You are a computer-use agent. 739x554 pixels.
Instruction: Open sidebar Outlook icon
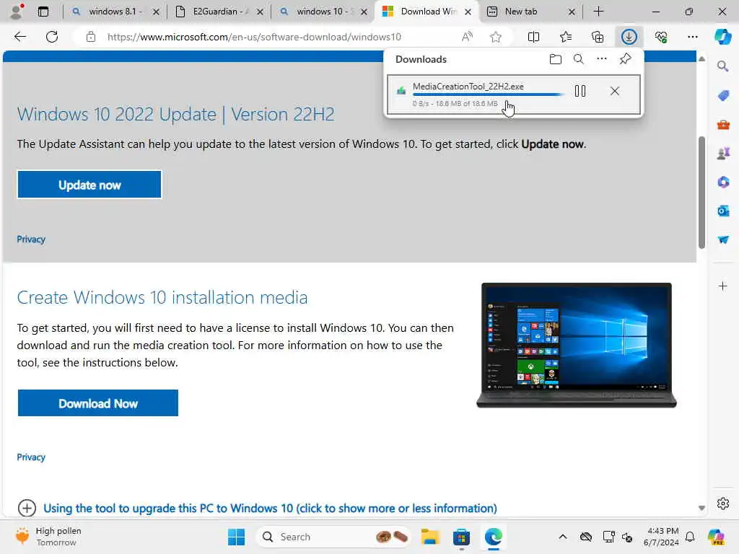722,211
